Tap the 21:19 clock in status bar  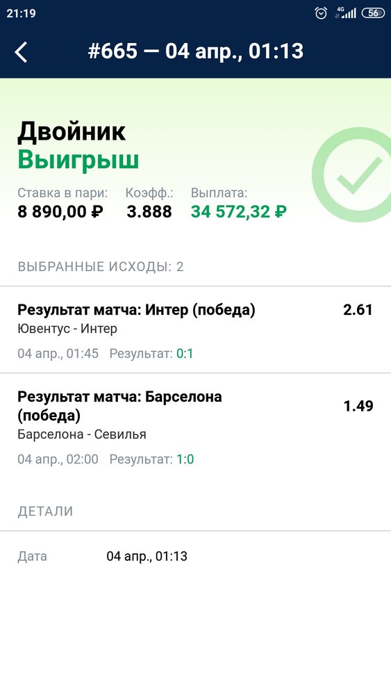[21, 13]
